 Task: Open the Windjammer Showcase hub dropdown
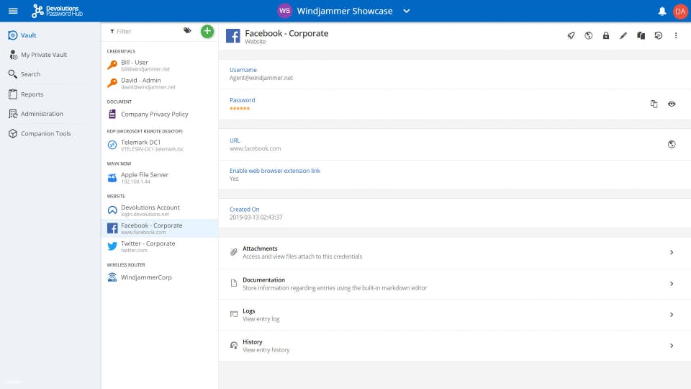[x=407, y=11]
